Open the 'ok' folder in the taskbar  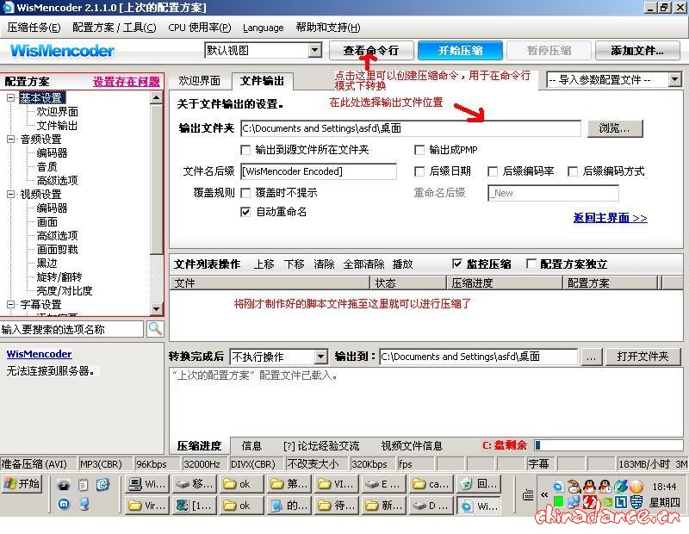(238, 484)
